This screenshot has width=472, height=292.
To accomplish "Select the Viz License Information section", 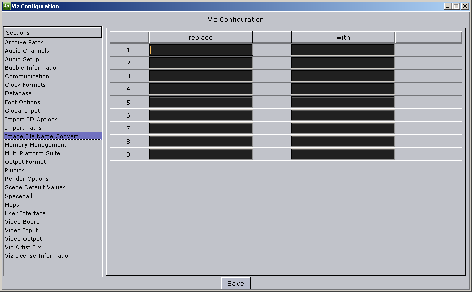I will 38,256.
